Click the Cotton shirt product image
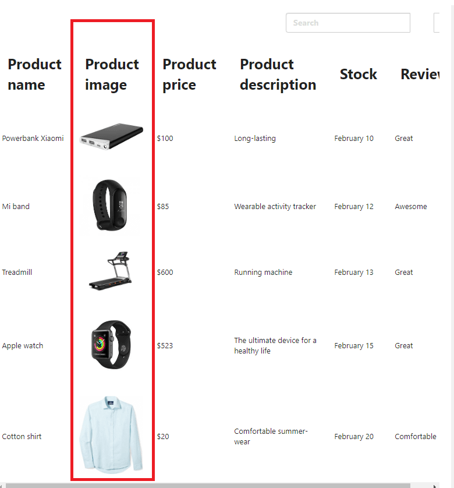The height and width of the screenshot is (488, 454). click(x=112, y=434)
